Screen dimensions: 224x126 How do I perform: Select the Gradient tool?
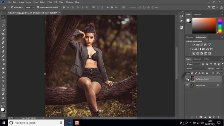tap(3, 64)
